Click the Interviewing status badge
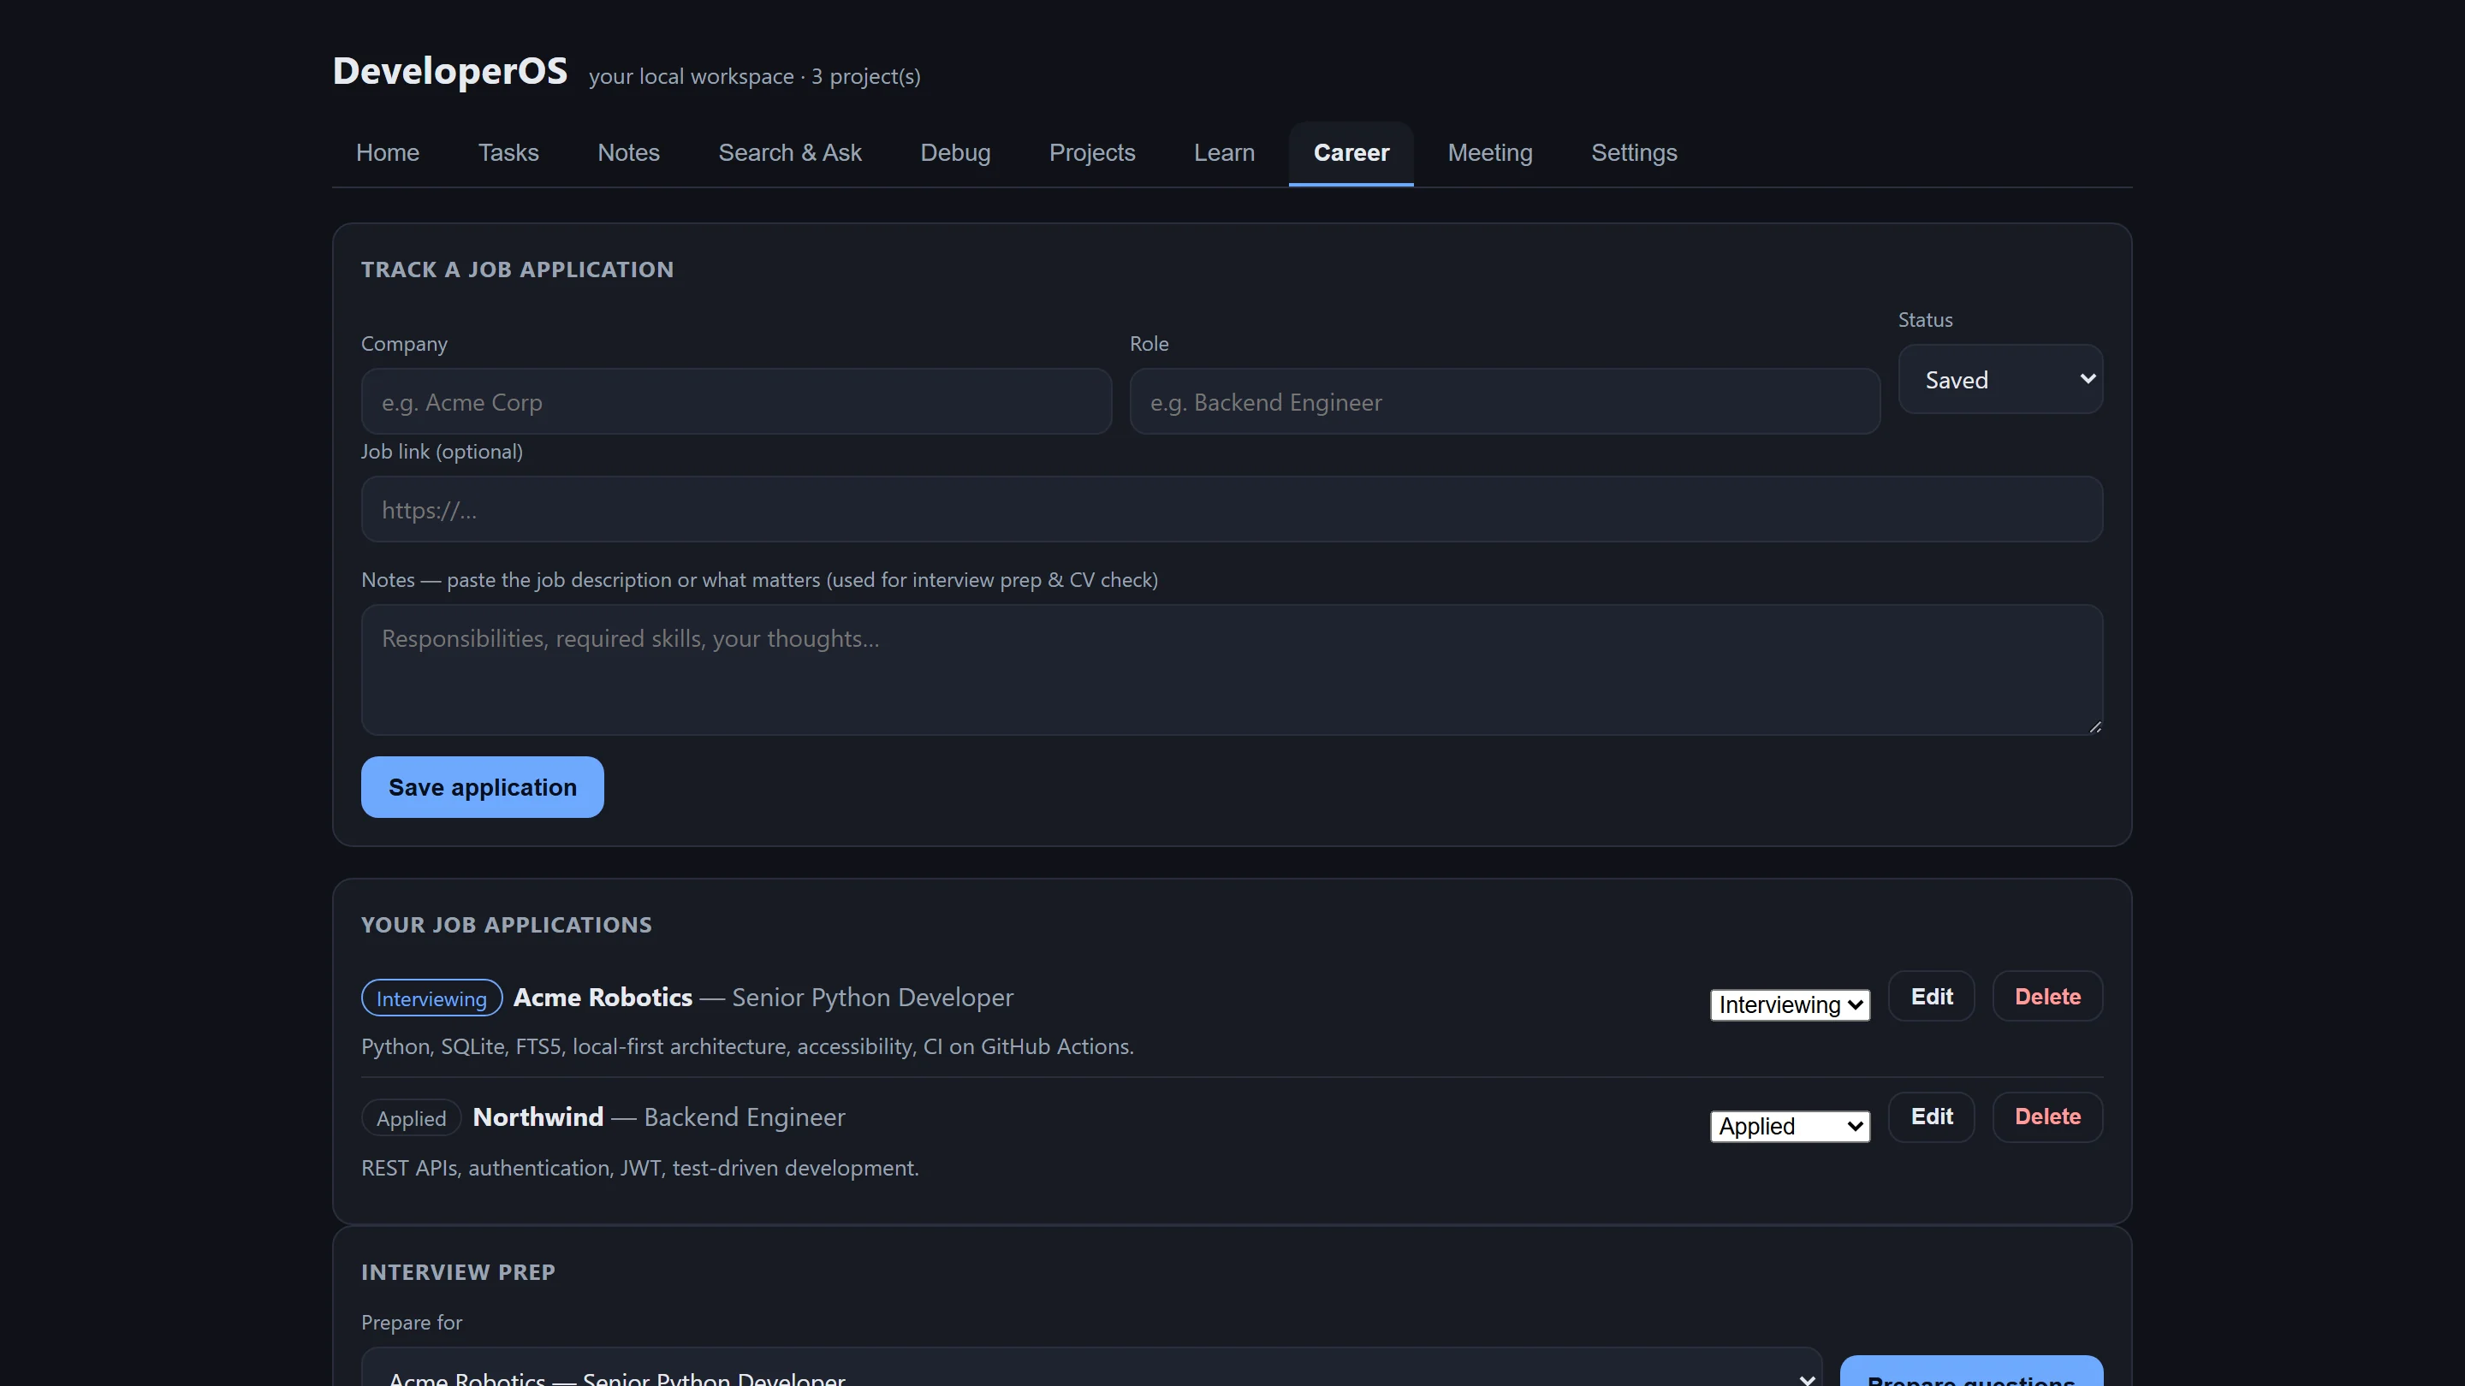This screenshot has width=2465, height=1386. 431,998
